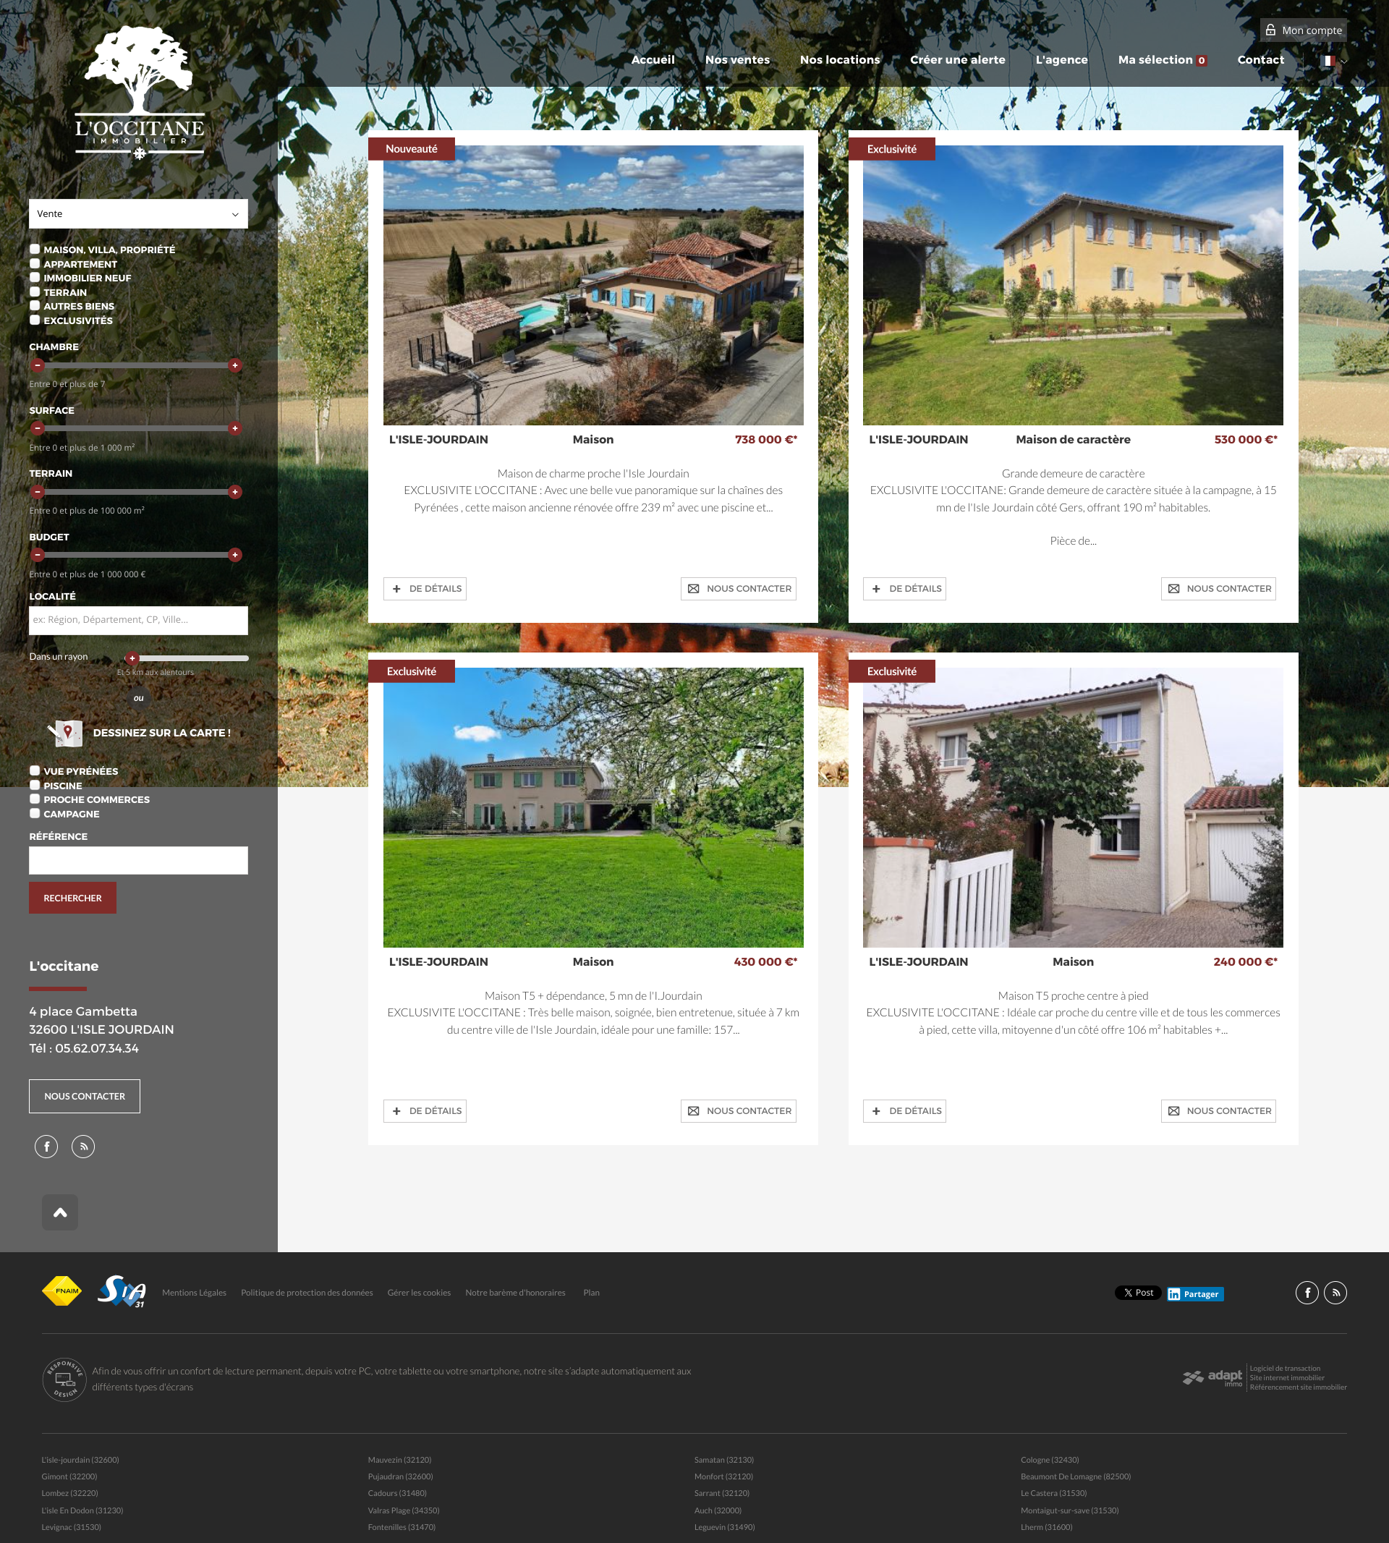Enable the Piscine filter checkbox
Screen dimensions: 1389x1543
34,785
